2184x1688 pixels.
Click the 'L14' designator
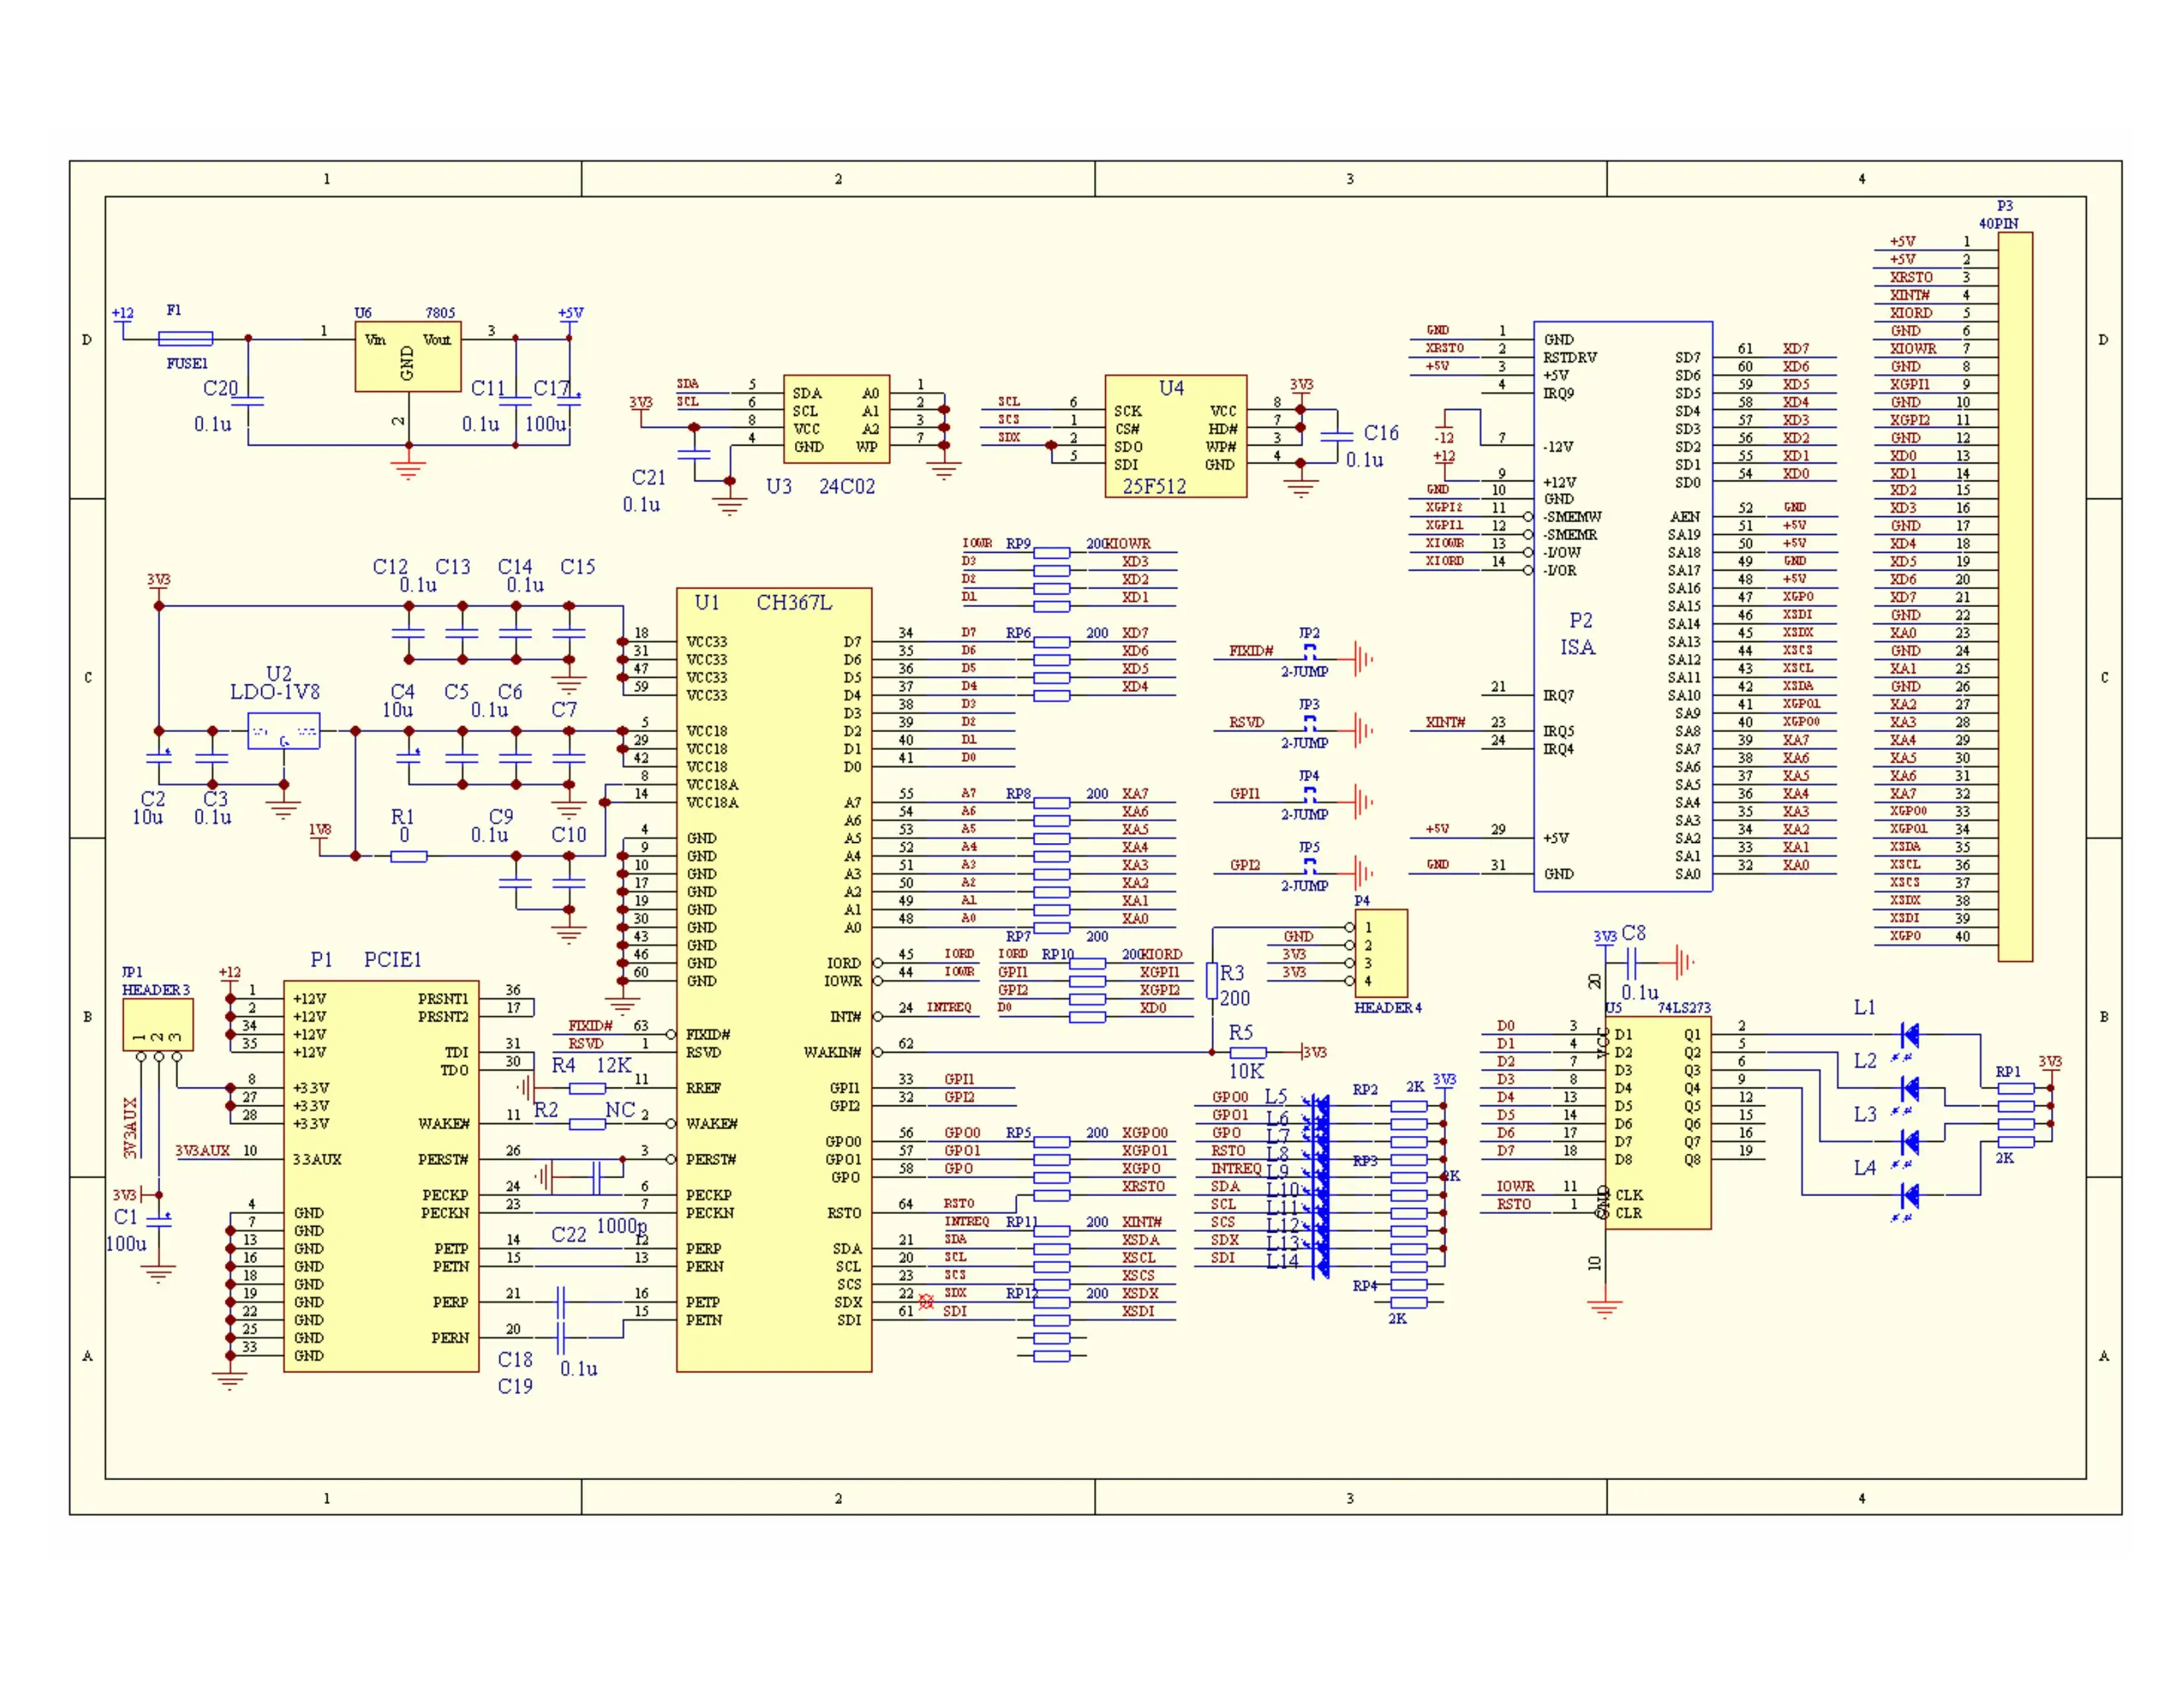tap(1283, 1262)
